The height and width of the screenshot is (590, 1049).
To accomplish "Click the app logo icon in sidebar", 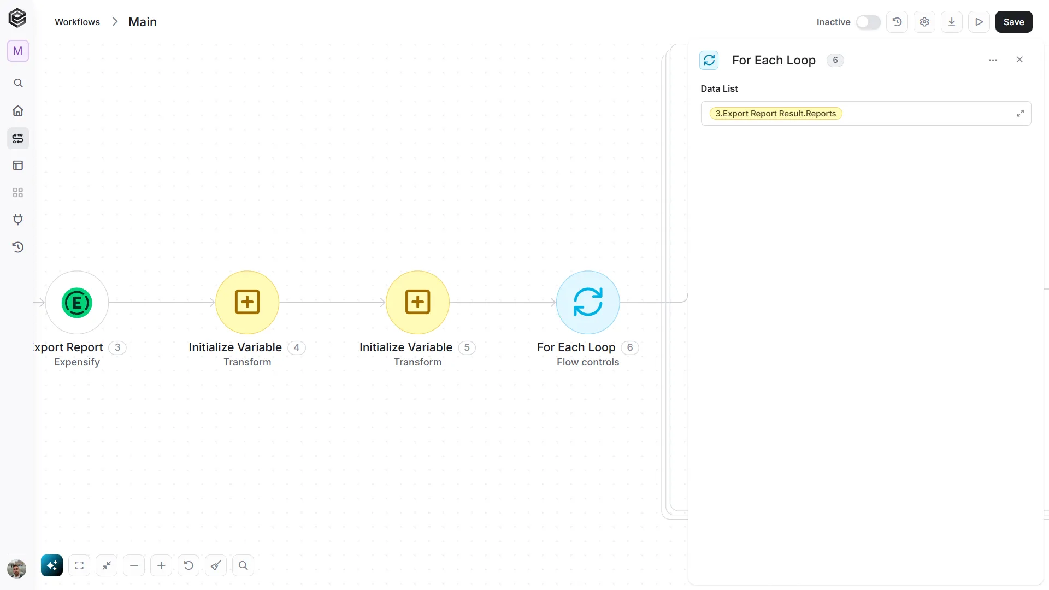I will pyautogui.click(x=17, y=18).
